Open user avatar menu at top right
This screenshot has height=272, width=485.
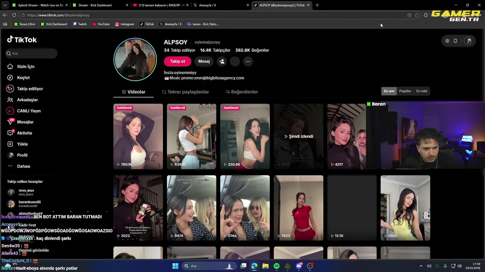468,41
